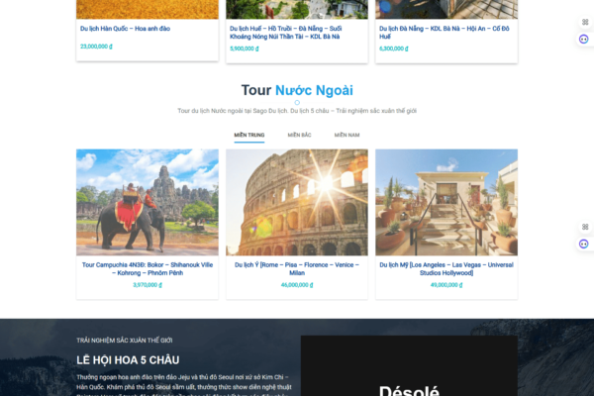Viewport: 594px width, 396px height.
Task: Switch to the MIỀN BẮC tab
Action: (299, 135)
